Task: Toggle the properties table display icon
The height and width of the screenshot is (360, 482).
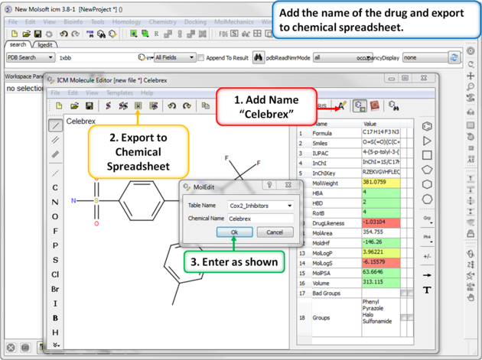Action: [x=360, y=106]
